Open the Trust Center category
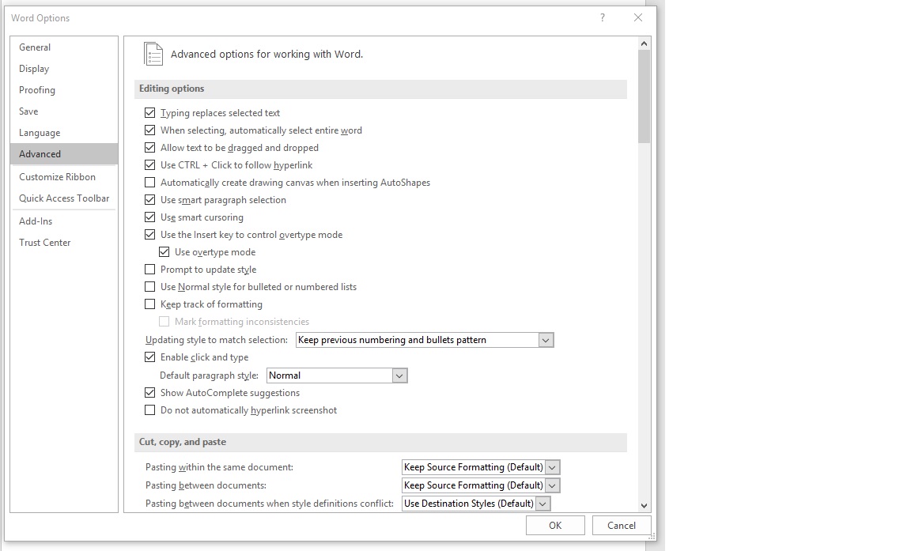The width and height of the screenshot is (911, 551). (x=64, y=243)
